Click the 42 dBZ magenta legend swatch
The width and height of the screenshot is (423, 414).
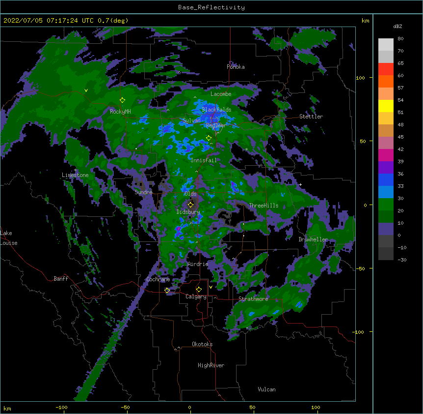click(x=386, y=155)
